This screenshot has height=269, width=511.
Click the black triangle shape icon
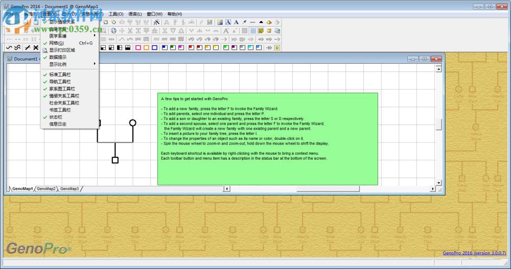point(261,22)
